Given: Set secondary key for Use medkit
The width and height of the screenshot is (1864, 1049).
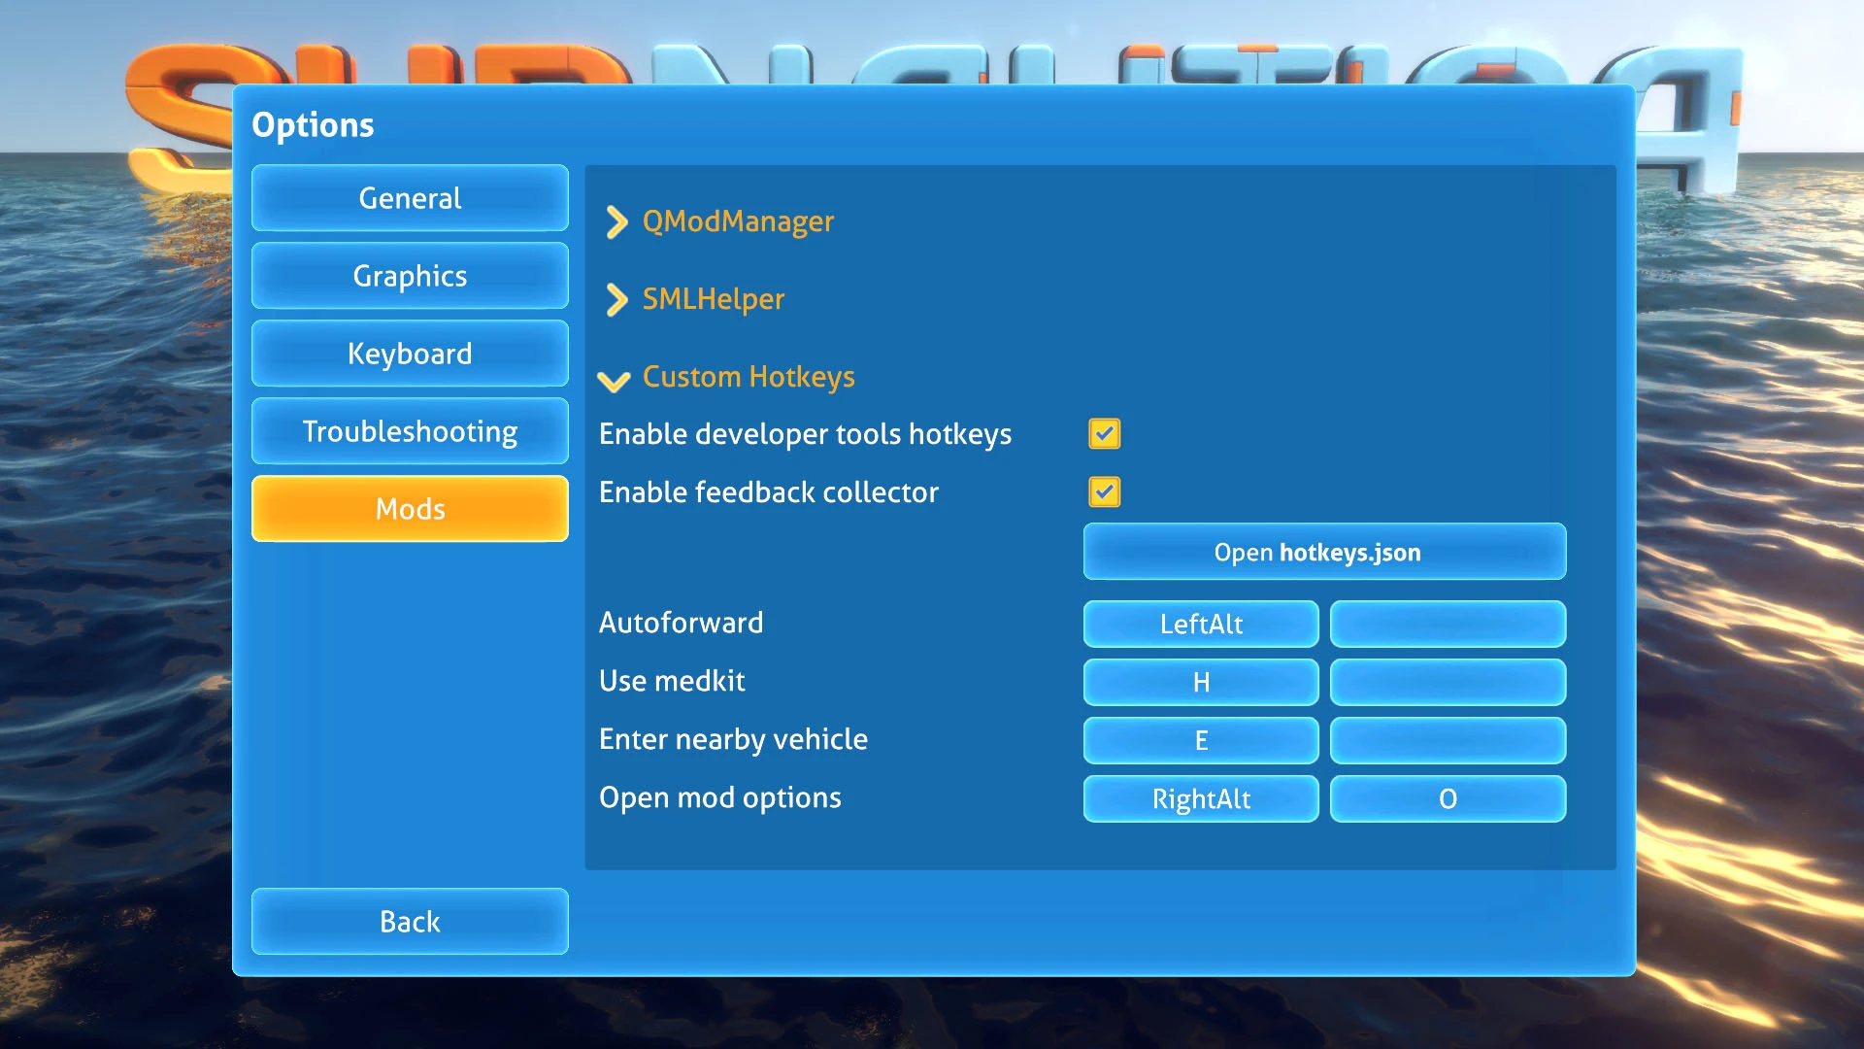Looking at the screenshot, I should click(x=1447, y=682).
